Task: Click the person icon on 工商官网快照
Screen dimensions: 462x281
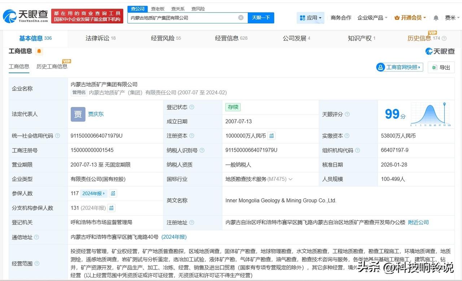Action: [381, 67]
